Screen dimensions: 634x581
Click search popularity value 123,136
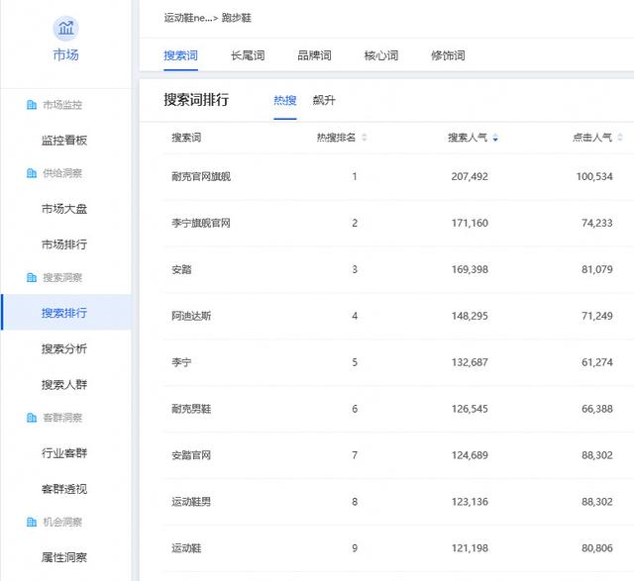470,502
